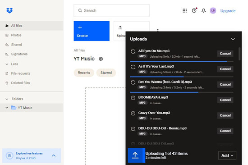Click the Dropbox logo
This screenshot has height=165, width=248.
tap(9, 10)
